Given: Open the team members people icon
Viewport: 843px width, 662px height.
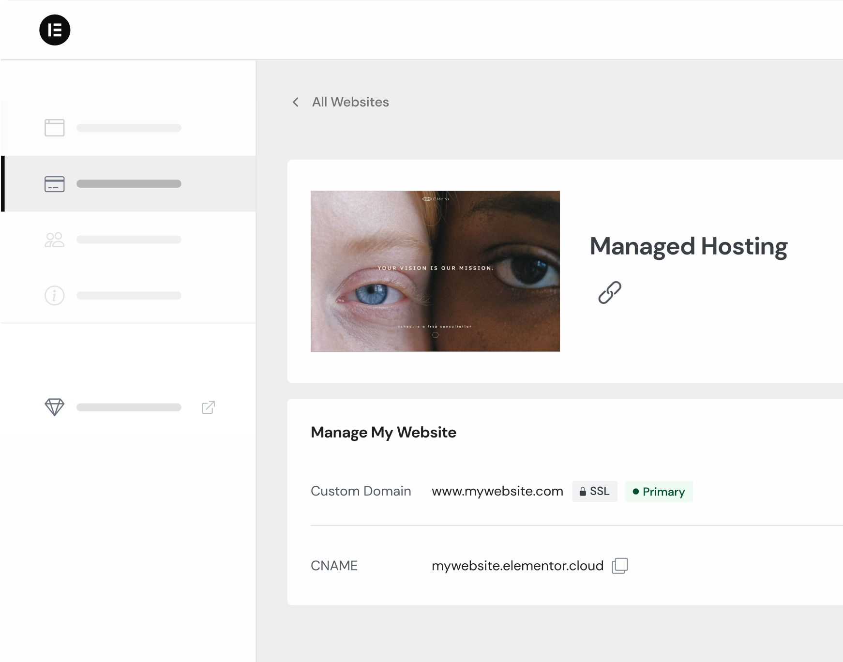Looking at the screenshot, I should pyautogui.click(x=55, y=240).
